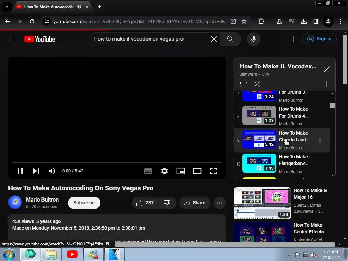Open media controls in toolbar
Image resolution: width=348 pixels, height=261 pixels.
(x=291, y=21)
